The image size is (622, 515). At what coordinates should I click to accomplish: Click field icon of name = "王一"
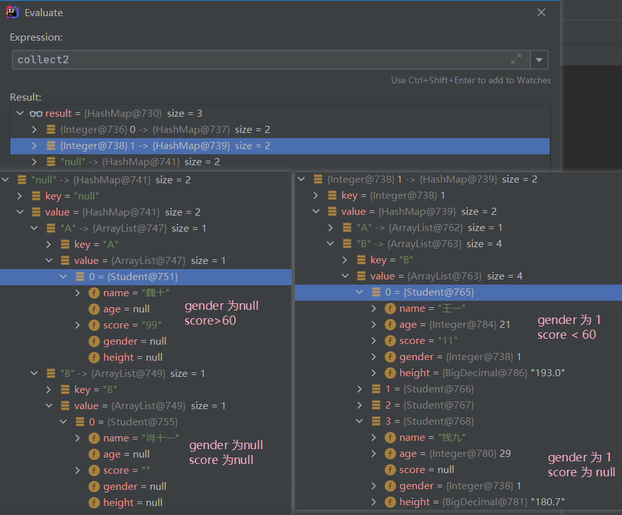click(390, 308)
